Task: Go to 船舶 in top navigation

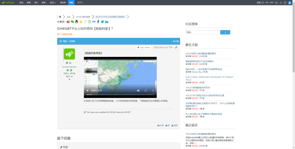Action: [29, 3]
